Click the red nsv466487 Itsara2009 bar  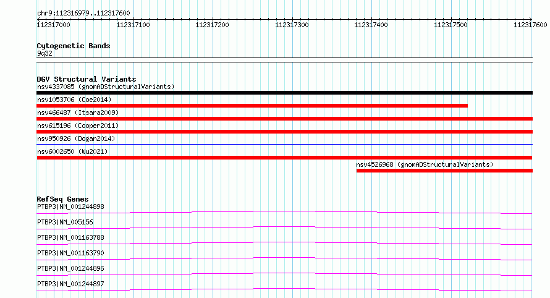[x=284, y=119]
